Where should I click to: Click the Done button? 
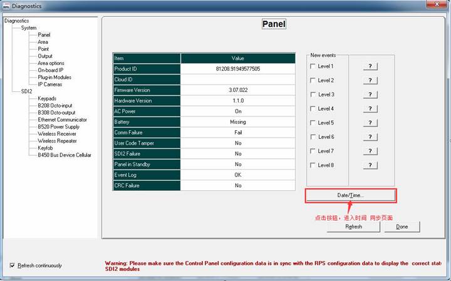pos(402,227)
